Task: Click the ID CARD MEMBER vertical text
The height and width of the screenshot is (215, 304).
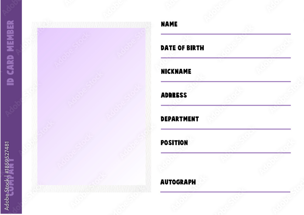Action: point(10,53)
